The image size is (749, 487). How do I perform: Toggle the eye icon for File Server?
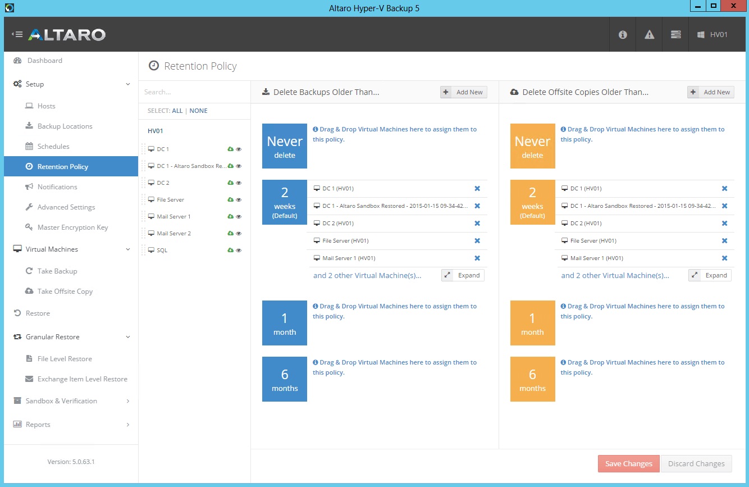[x=239, y=200]
